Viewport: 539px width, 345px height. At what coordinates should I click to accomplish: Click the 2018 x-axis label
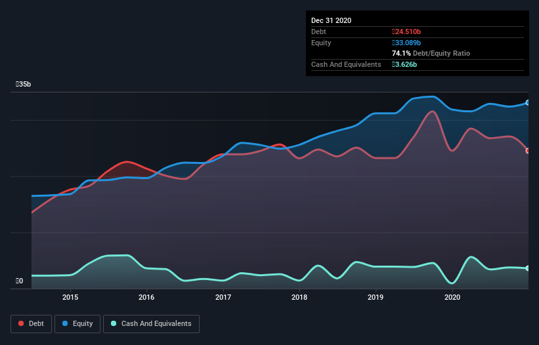coord(299,297)
